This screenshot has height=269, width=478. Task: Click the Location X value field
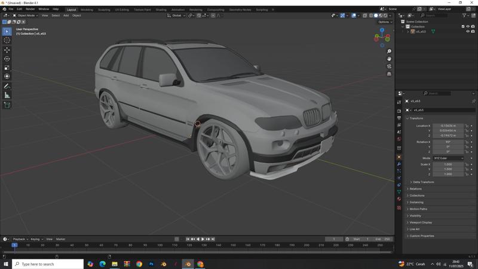coord(448,126)
